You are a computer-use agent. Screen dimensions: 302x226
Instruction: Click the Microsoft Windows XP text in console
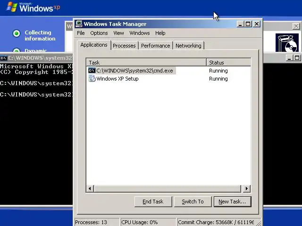coord(36,66)
